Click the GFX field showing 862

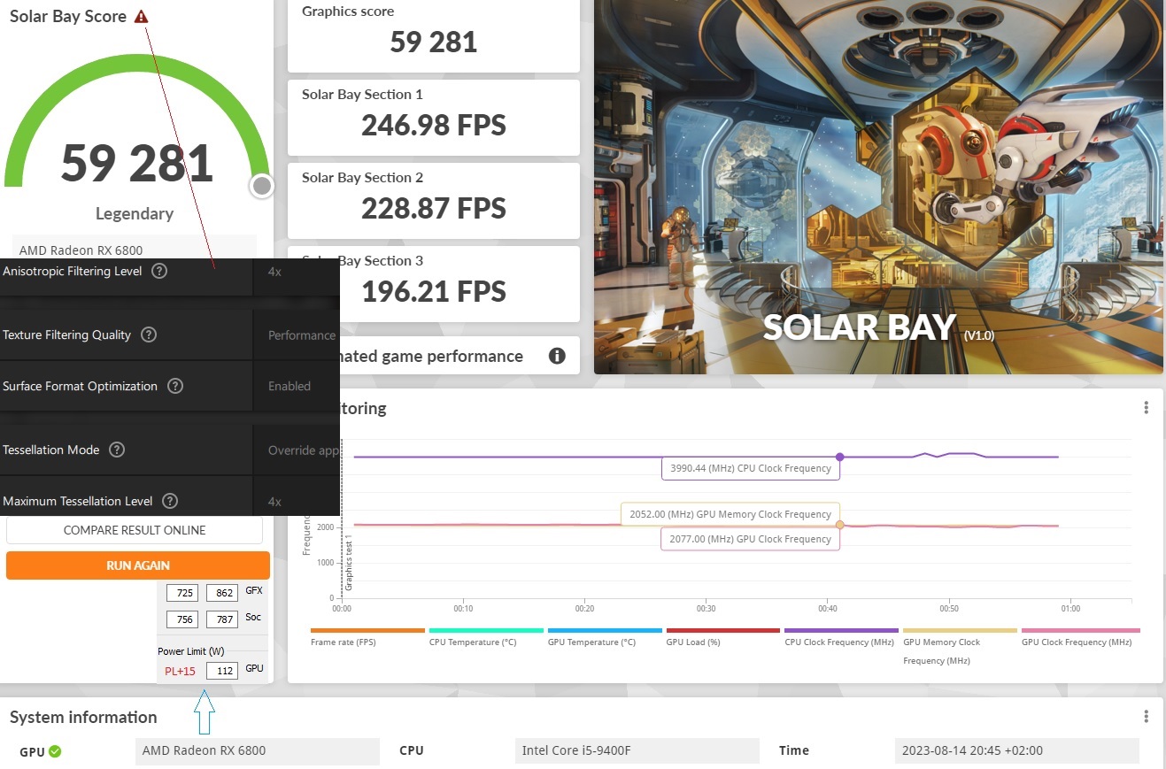coord(222,593)
